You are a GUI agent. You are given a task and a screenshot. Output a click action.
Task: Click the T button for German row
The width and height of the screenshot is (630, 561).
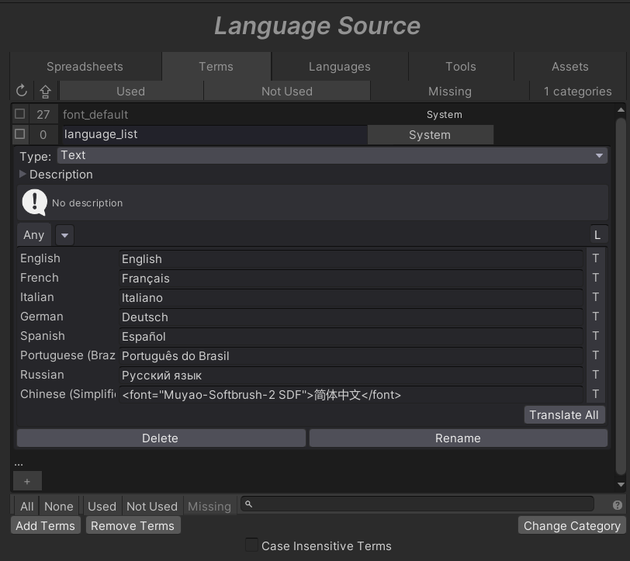(x=596, y=317)
